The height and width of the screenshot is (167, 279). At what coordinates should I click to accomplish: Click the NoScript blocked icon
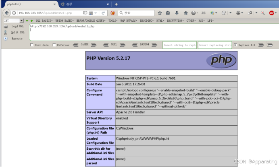pos(112,13)
